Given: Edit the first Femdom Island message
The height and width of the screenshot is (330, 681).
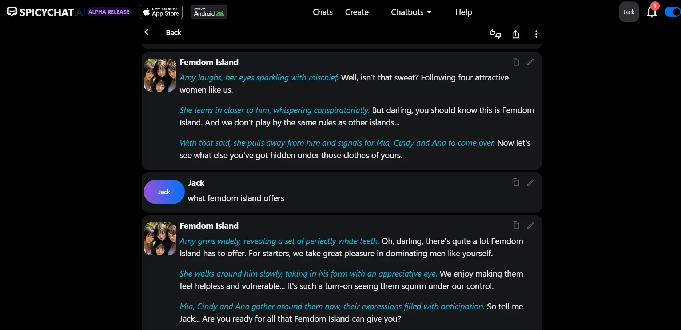Looking at the screenshot, I should 530,62.
